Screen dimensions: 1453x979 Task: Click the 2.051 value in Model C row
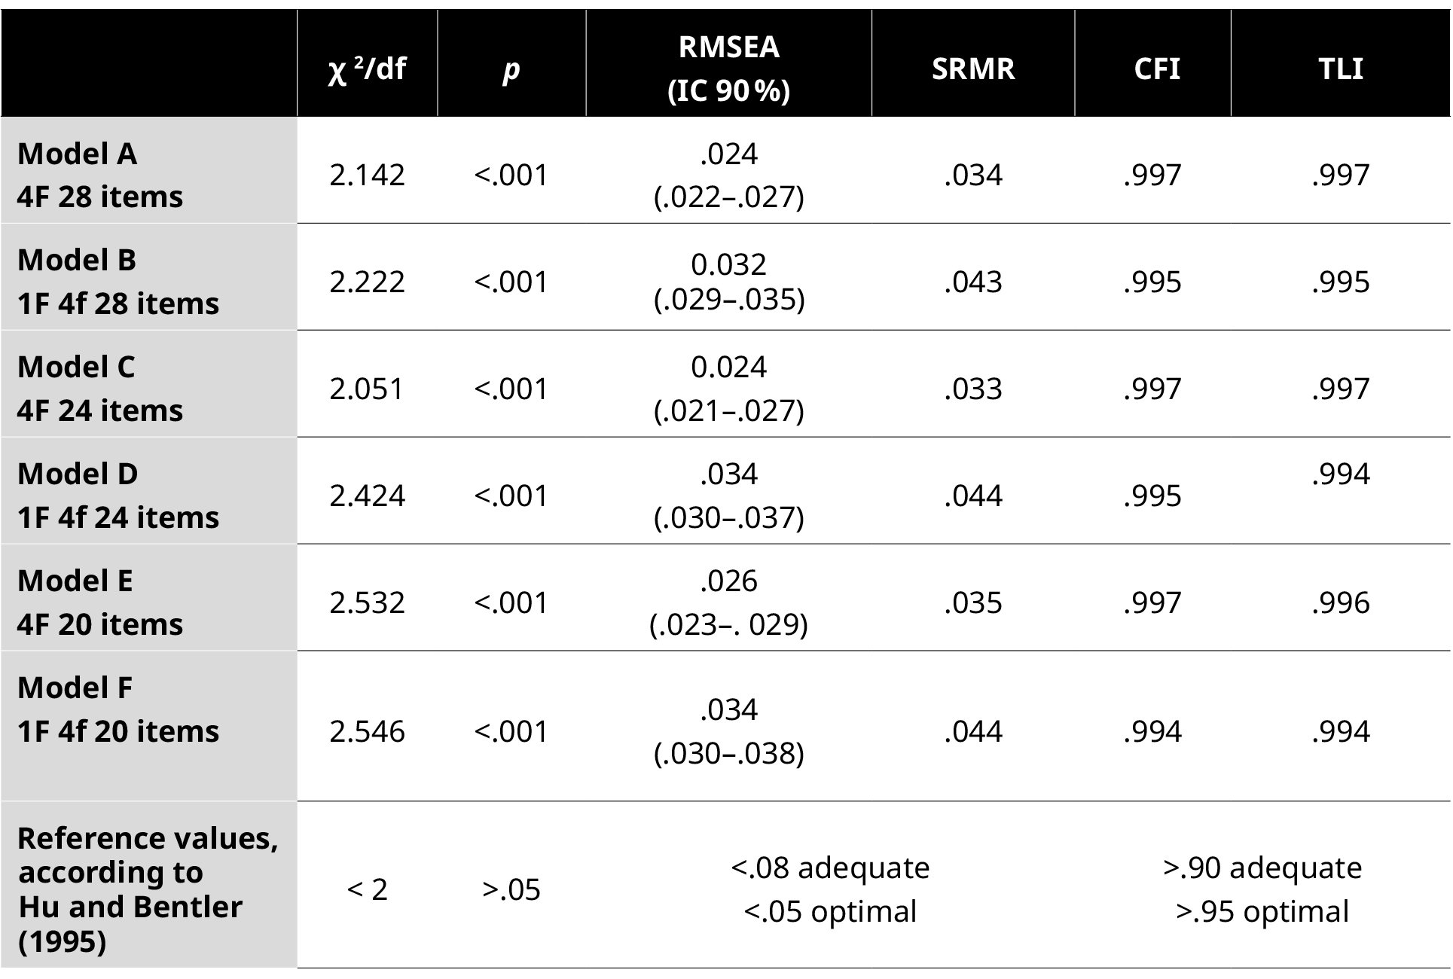pos(367,389)
